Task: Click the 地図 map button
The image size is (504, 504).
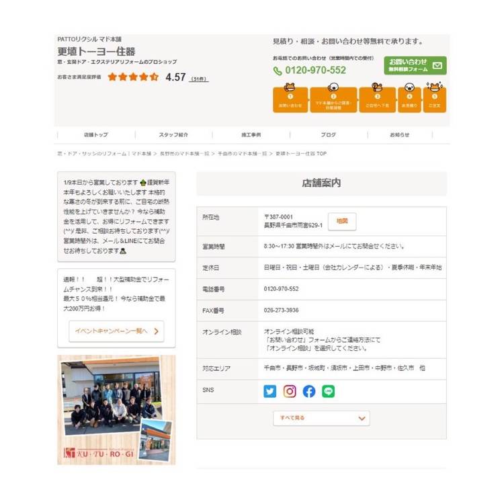Action: [342, 221]
